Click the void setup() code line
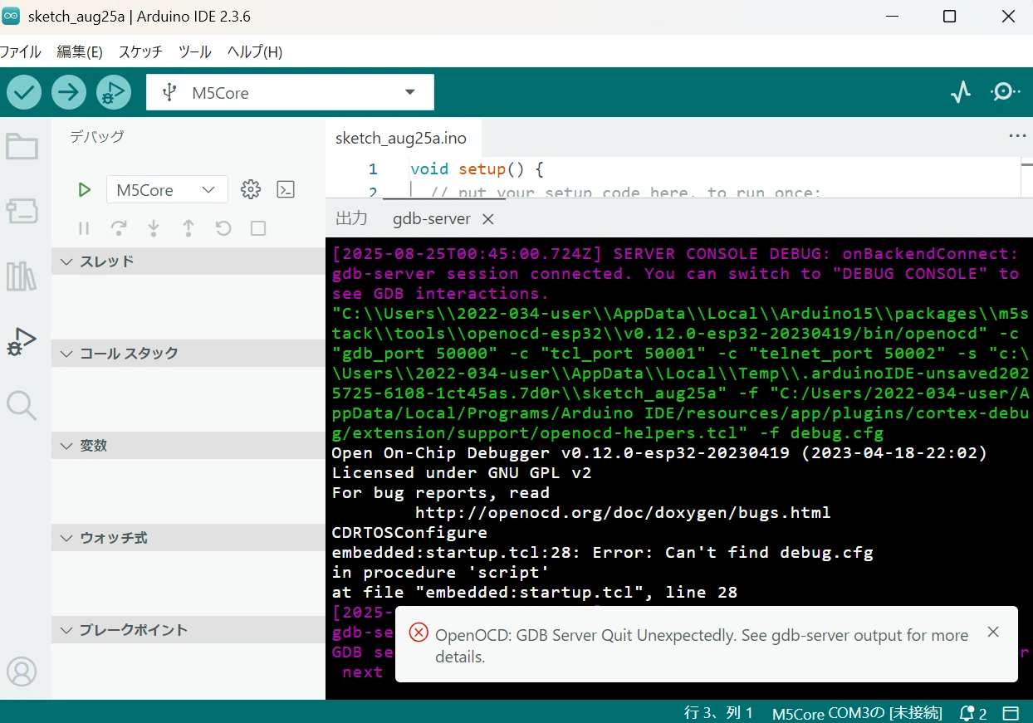This screenshot has height=723, width=1033. pyautogui.click(x=477, y=169)
